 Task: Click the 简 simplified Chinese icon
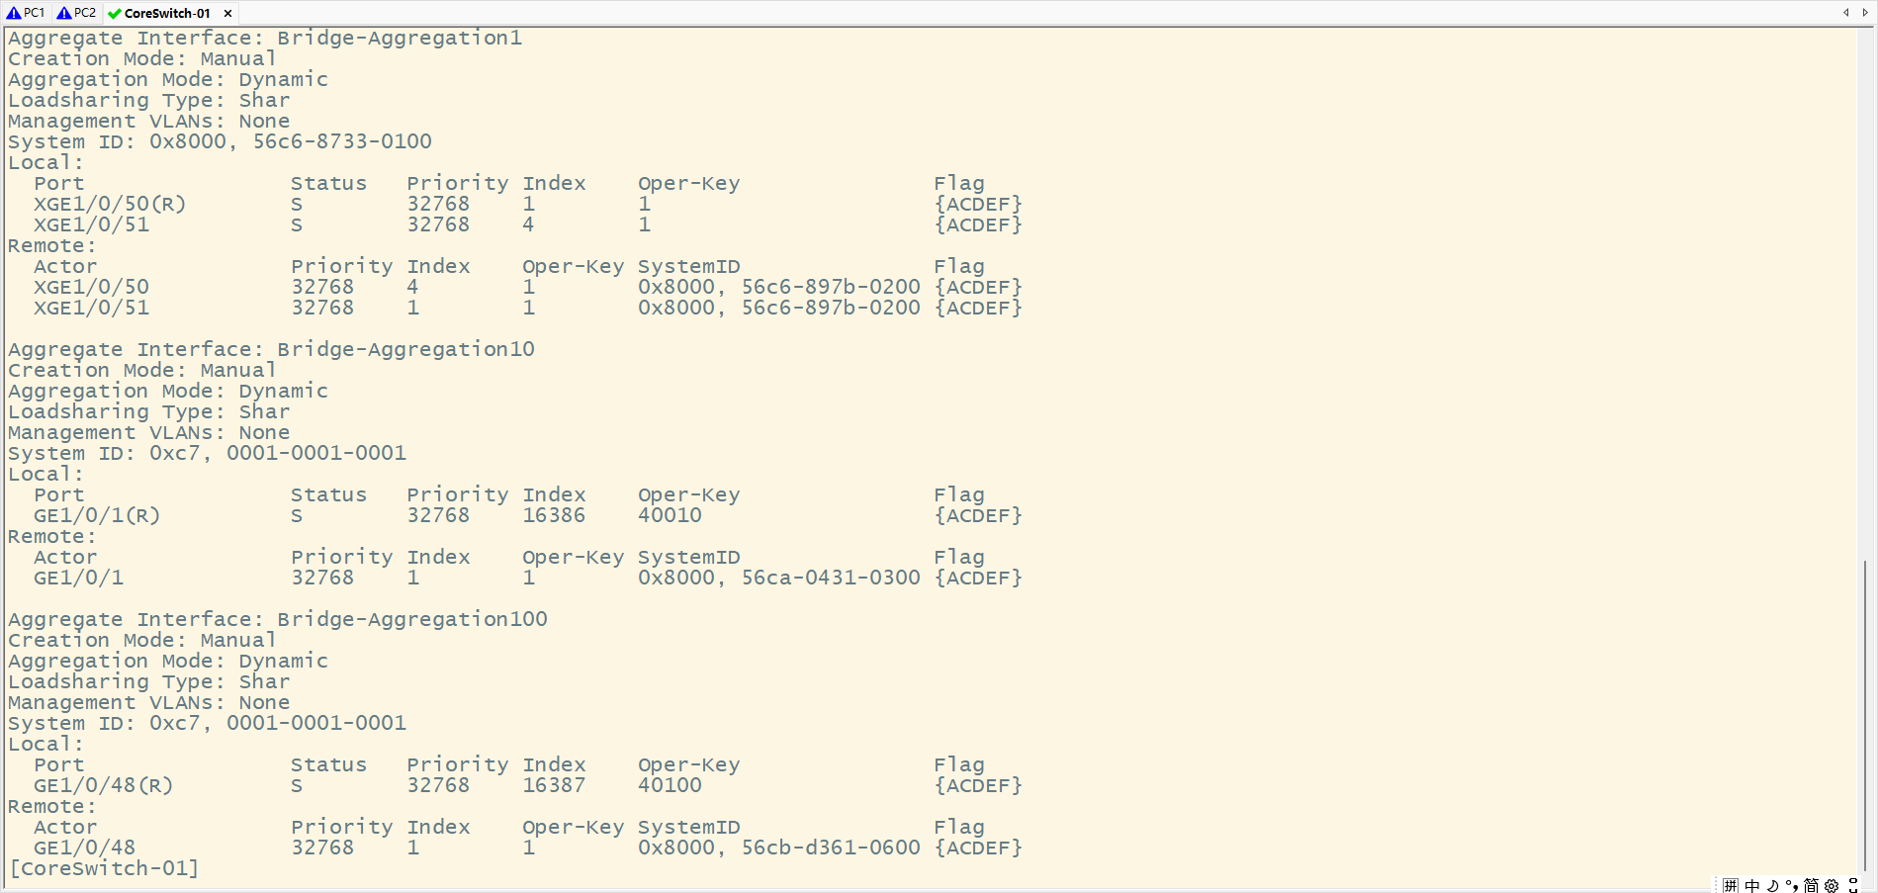tap(1811, 885)
